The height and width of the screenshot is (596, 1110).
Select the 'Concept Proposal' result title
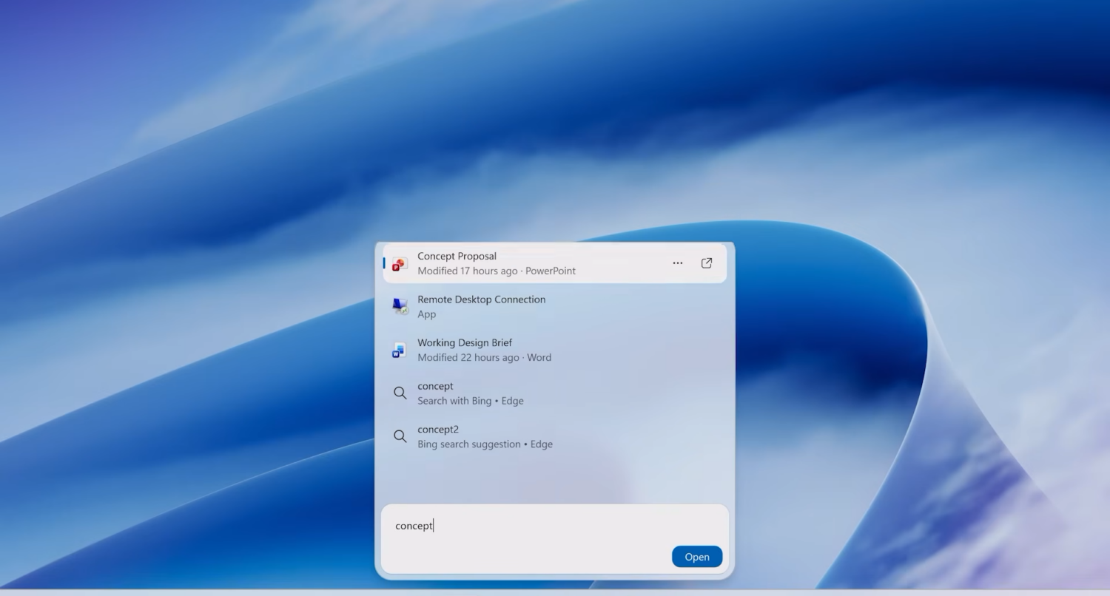coord(457,256)
